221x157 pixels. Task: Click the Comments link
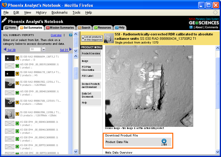(212, 27)
